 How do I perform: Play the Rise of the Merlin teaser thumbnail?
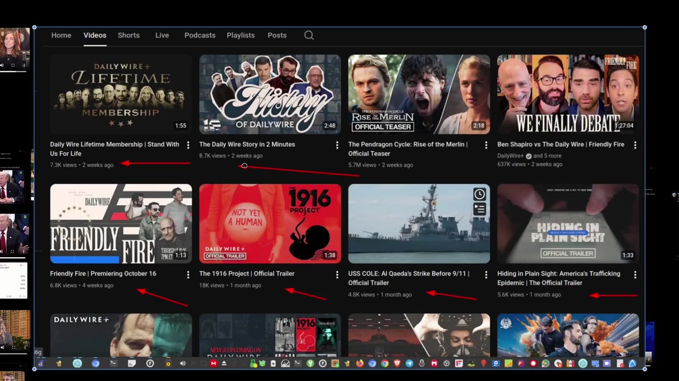pyautogui.click(x=419, y=94)
